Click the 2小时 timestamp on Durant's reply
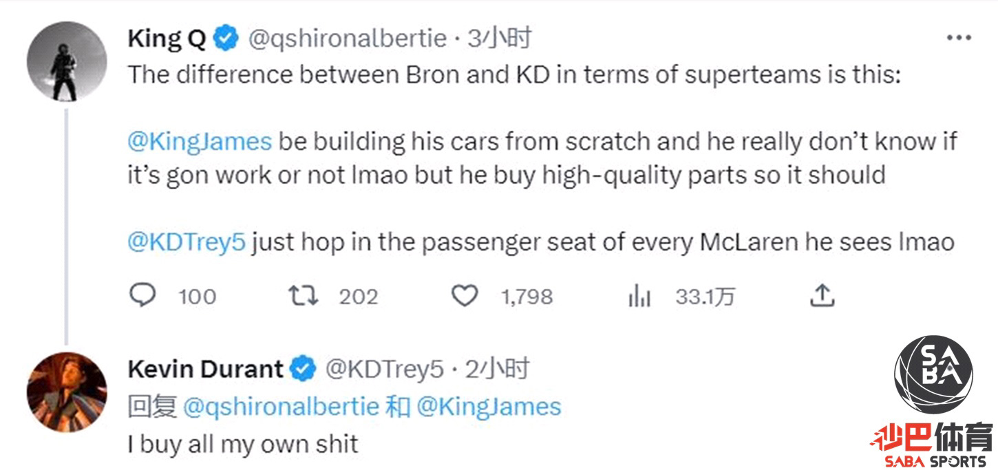998x470 pixels. pyautogui.click(x=497, y=370)
